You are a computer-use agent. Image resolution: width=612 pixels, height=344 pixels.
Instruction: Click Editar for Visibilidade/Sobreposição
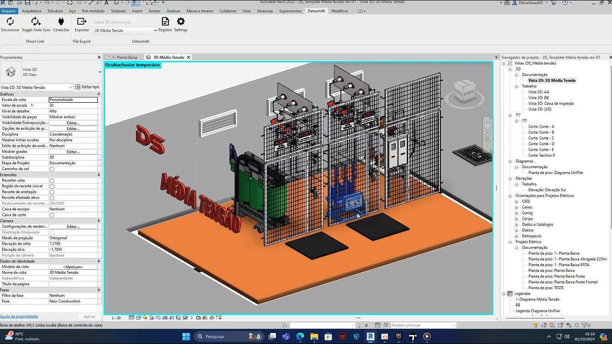point(73,123)
